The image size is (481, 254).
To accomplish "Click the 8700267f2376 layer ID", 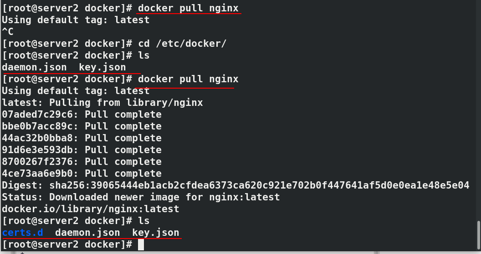I will click(37, 162).
